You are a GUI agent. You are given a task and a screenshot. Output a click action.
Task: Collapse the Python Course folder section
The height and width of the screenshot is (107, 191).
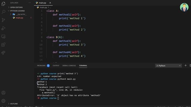point(17,11)
